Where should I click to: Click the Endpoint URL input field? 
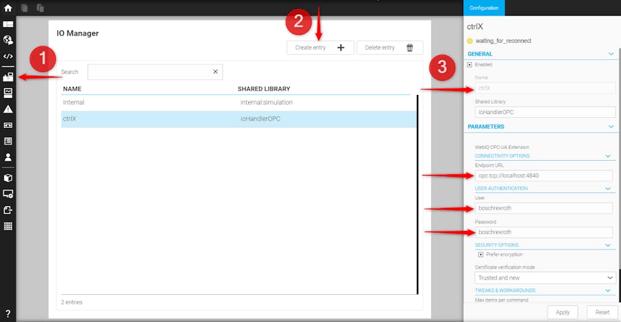tap(543, 176)
